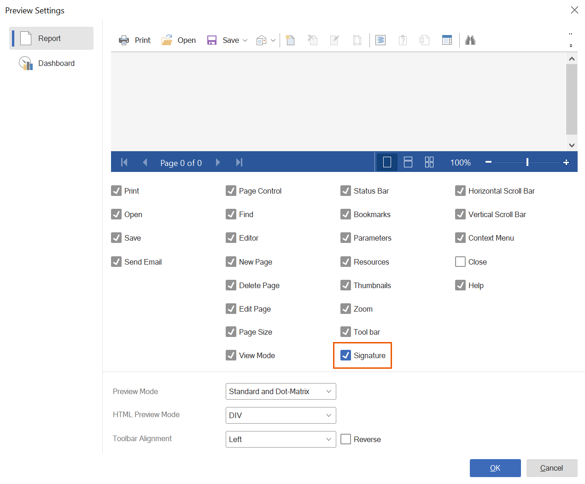Enable the Reverse checkbox
This screenshot has width=585, height=484.
click(345, 439)
